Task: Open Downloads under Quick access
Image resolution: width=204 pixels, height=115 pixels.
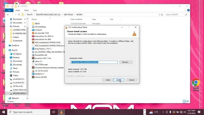Action: point(17,19)
